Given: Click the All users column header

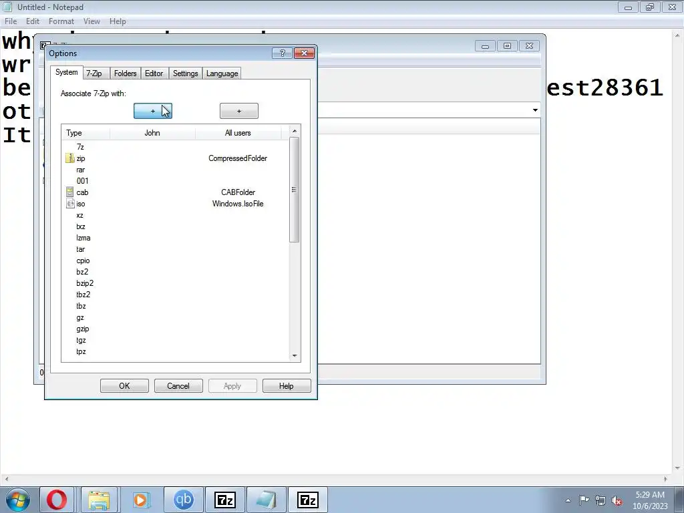Looking at the screenshot, I should tap(238, 133).
